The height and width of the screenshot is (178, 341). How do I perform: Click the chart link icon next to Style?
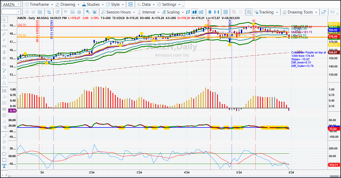130,4
